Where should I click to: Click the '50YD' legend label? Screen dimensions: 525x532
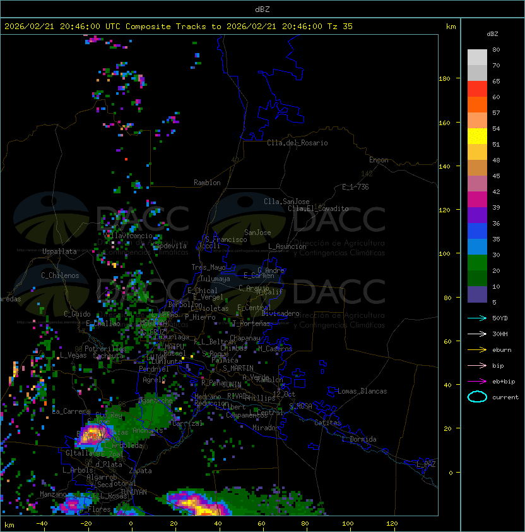(x=500, y=318)
